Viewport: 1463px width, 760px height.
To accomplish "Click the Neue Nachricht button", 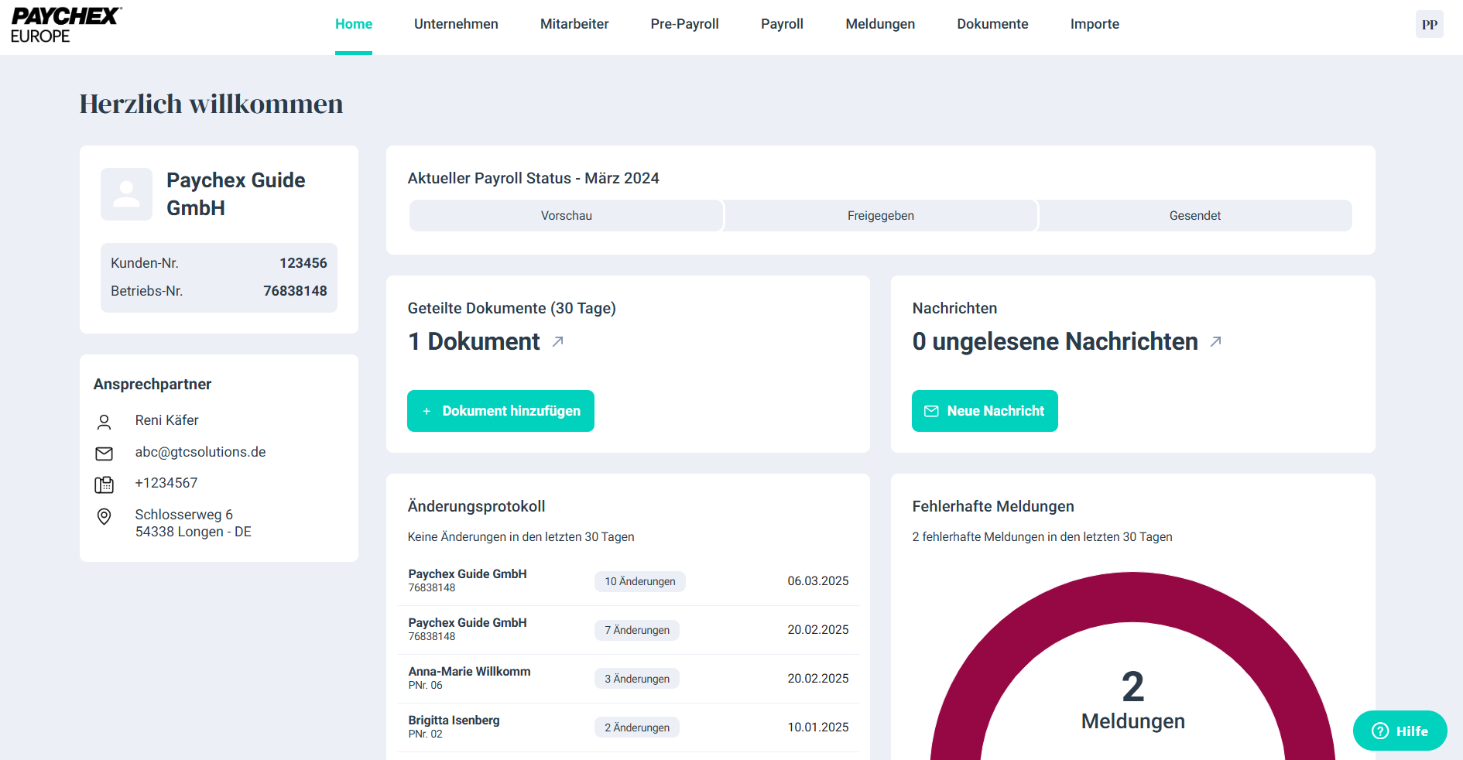I will [985, 411].
